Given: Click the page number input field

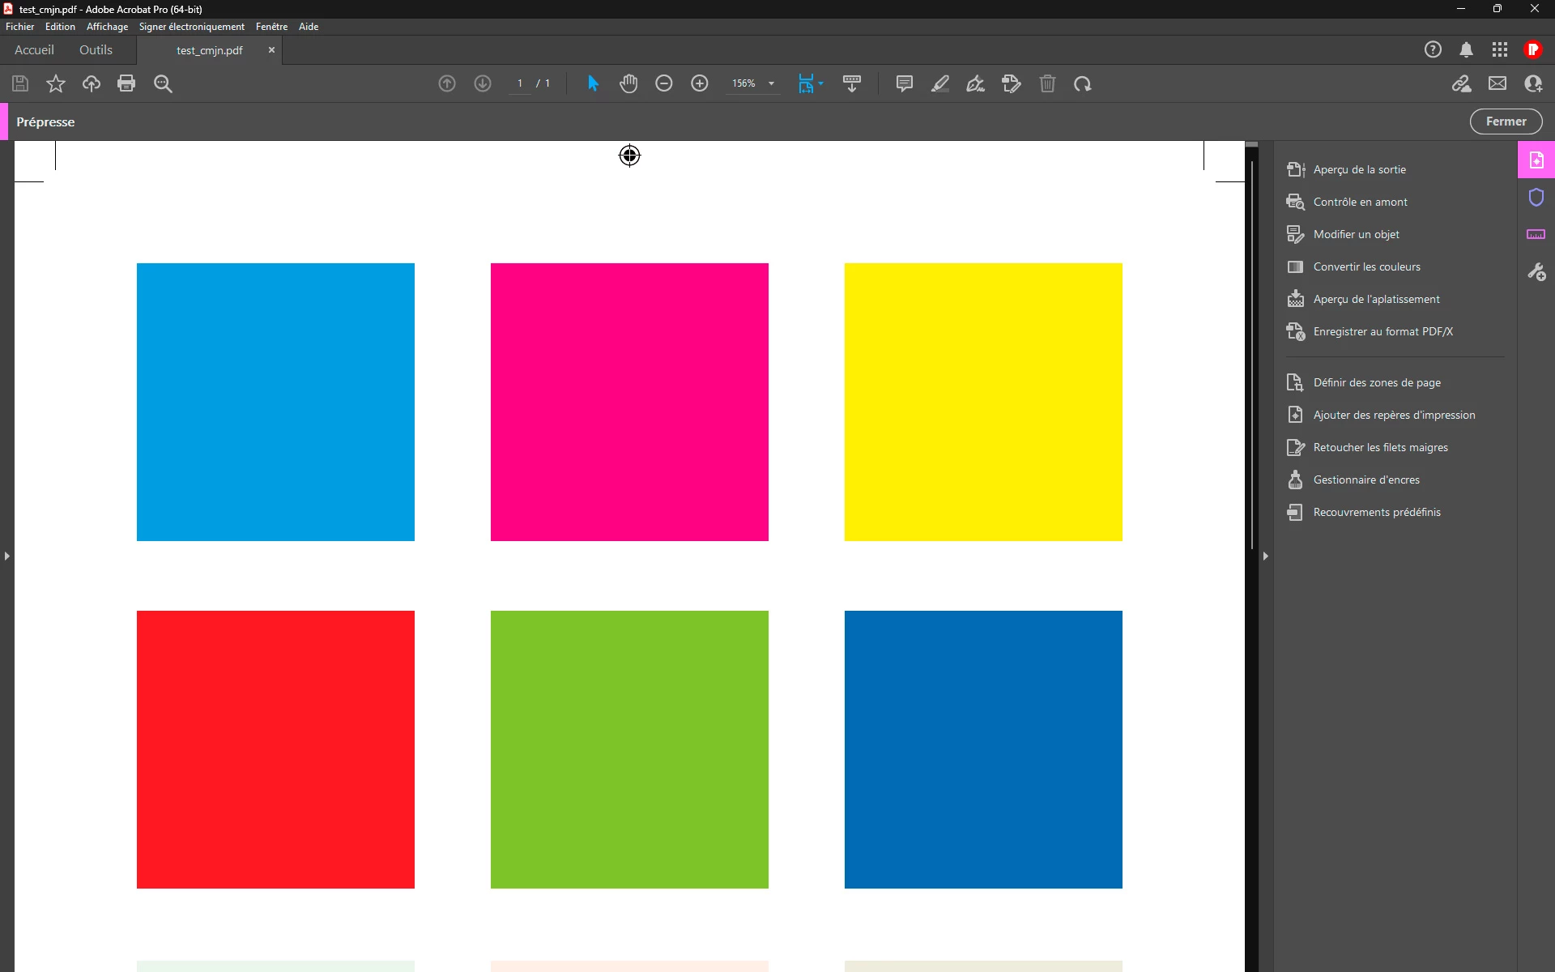Looking at the screenshot, I should 520,83.
